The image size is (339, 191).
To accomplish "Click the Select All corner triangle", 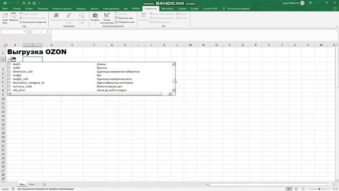I will point(4,45).
